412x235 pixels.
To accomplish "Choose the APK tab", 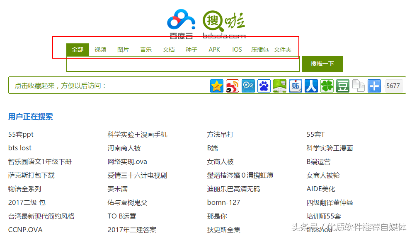I will coord(214,50).
